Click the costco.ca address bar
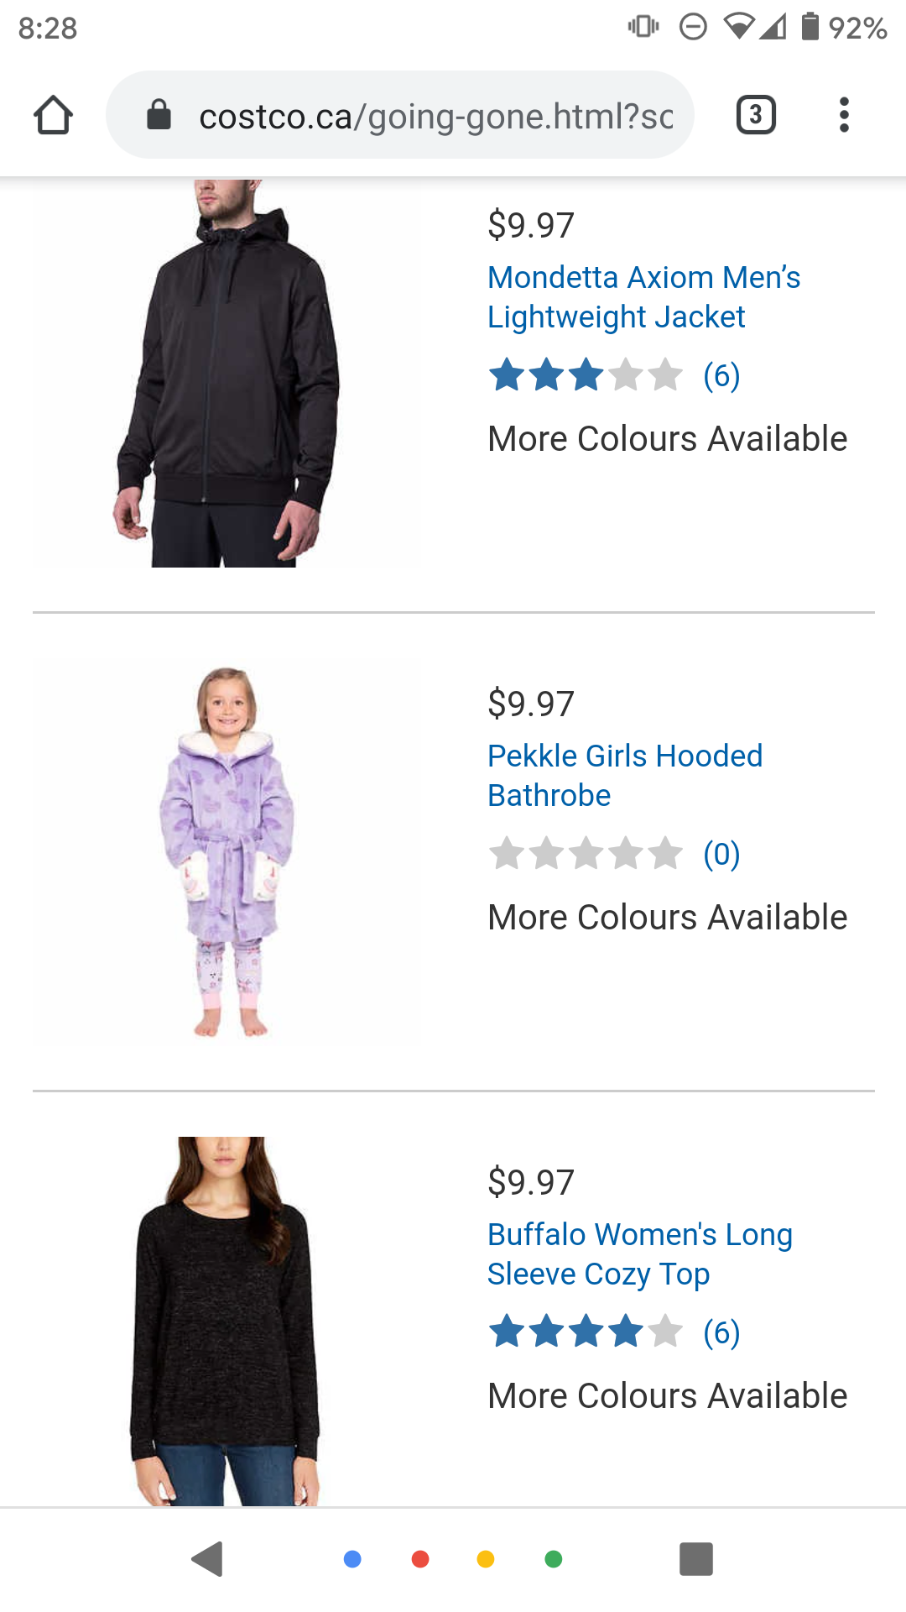 click(400, 115)
